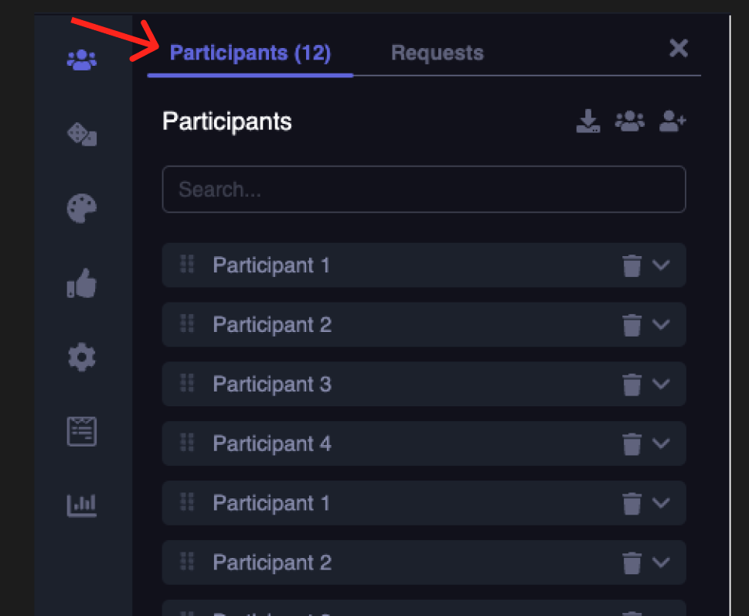Open the settings gear icon

click(x=82, y=357)
